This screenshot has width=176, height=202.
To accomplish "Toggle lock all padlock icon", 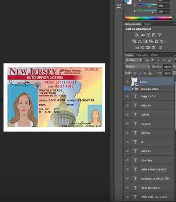I will tap(150, 73).
